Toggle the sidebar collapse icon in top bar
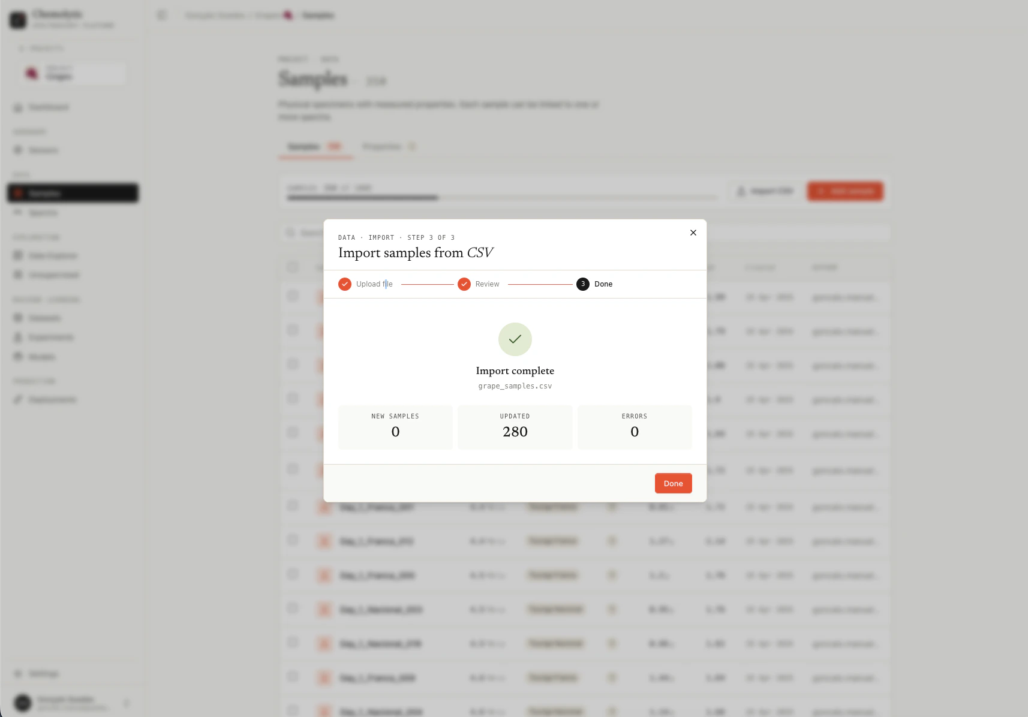Viewport: 1028px width, 717px height. (x=162, y=15)
